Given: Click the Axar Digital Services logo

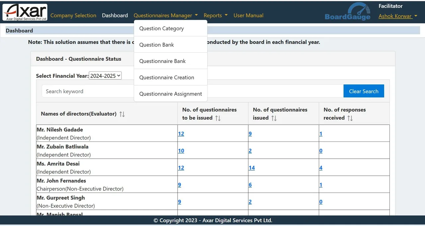Looking at the screenshot, I should click(25, 12).
